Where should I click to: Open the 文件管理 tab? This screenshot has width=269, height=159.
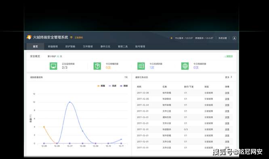88,46
